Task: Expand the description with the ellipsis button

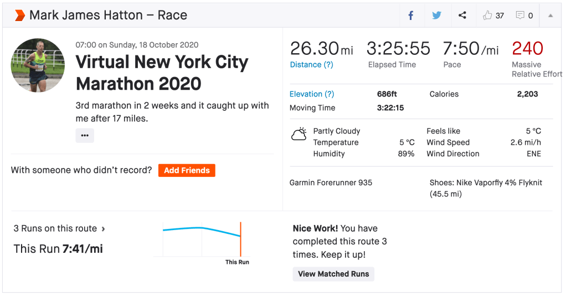Action: point(85,135)
